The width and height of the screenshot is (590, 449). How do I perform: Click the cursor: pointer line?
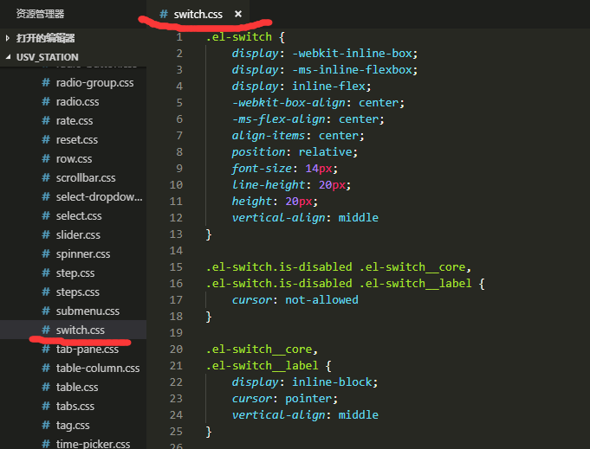coord(285,399)
